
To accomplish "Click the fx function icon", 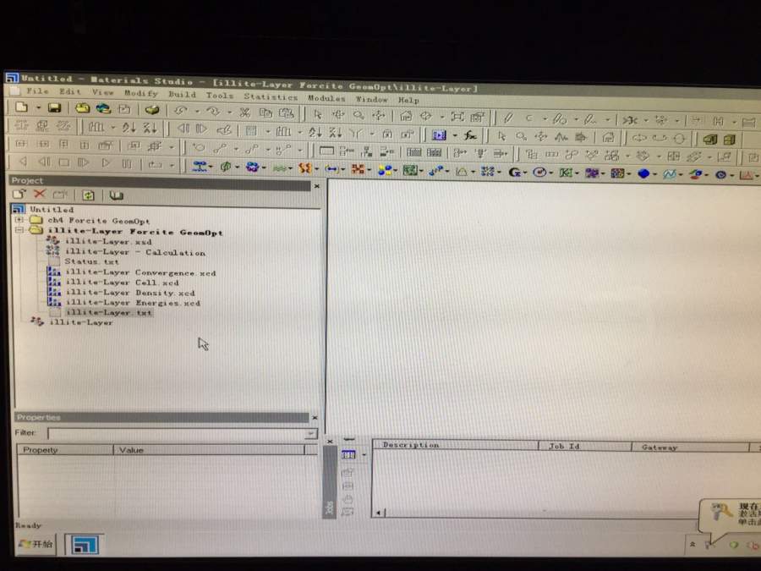I will [469, 135].
